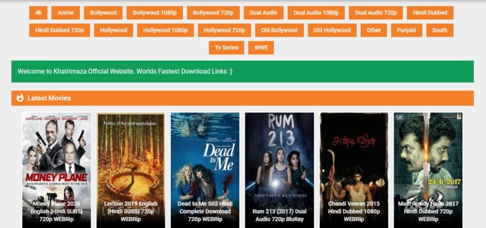Click the Money Plane 2020 720p WEBRip title
Viewport: 486px width, 228px height.
coord(56,212)
